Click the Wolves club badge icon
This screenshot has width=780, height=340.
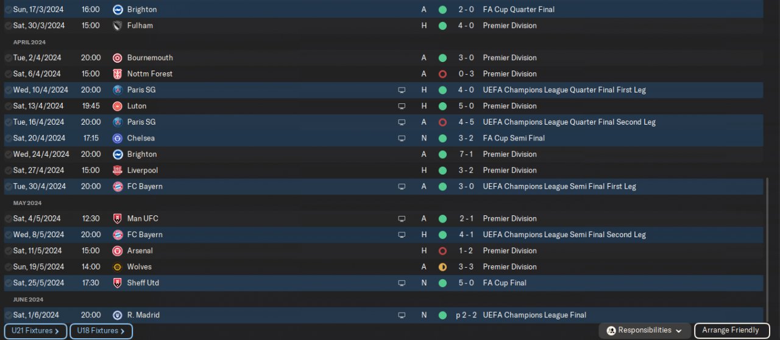coord(118,267)
